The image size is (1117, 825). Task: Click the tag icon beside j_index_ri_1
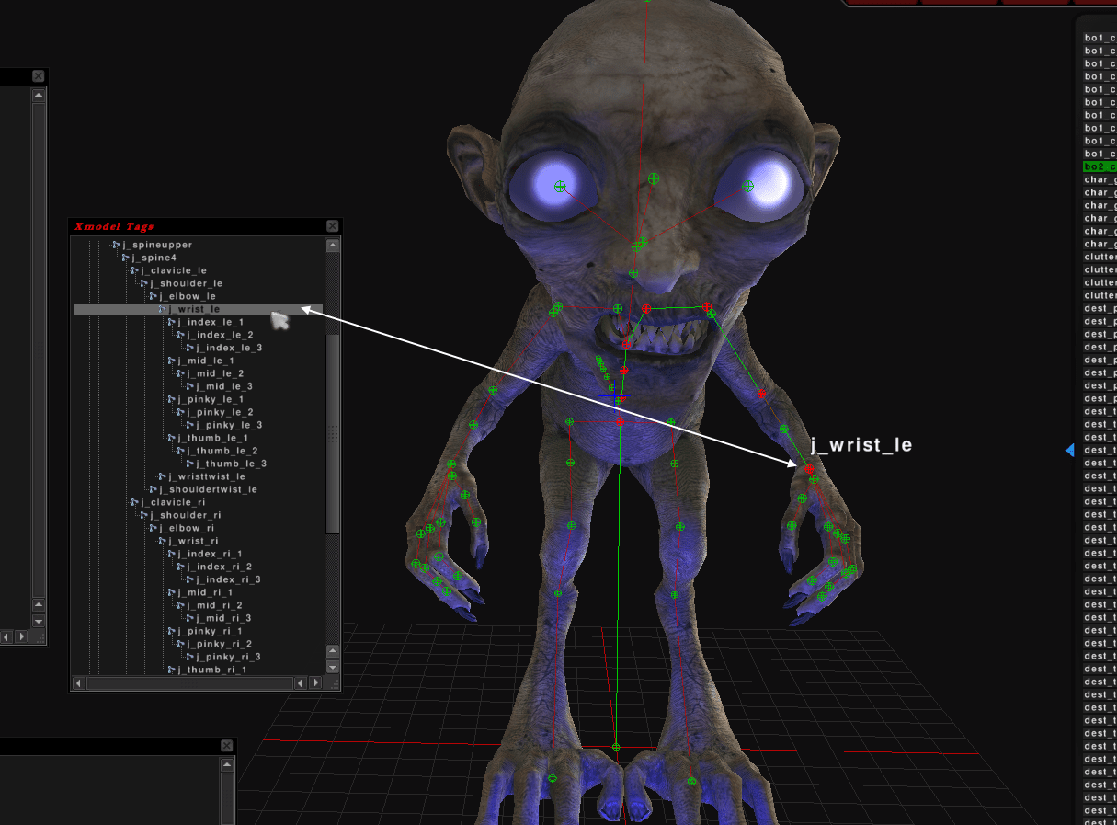point(172,554)
